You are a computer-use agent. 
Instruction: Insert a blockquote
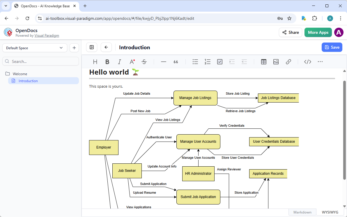(176, 61)
